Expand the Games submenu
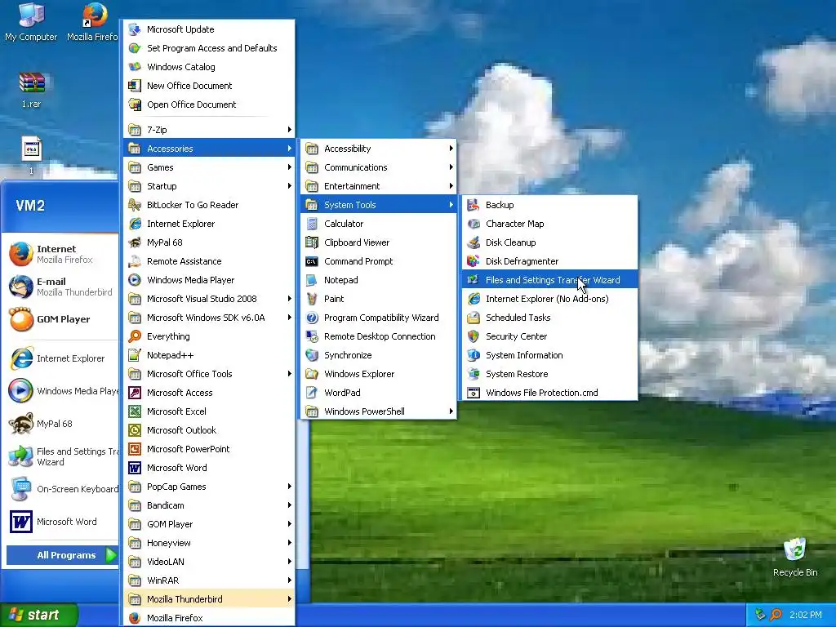The image size is (836, 627). pyautogui.click(x=209, y=167)
